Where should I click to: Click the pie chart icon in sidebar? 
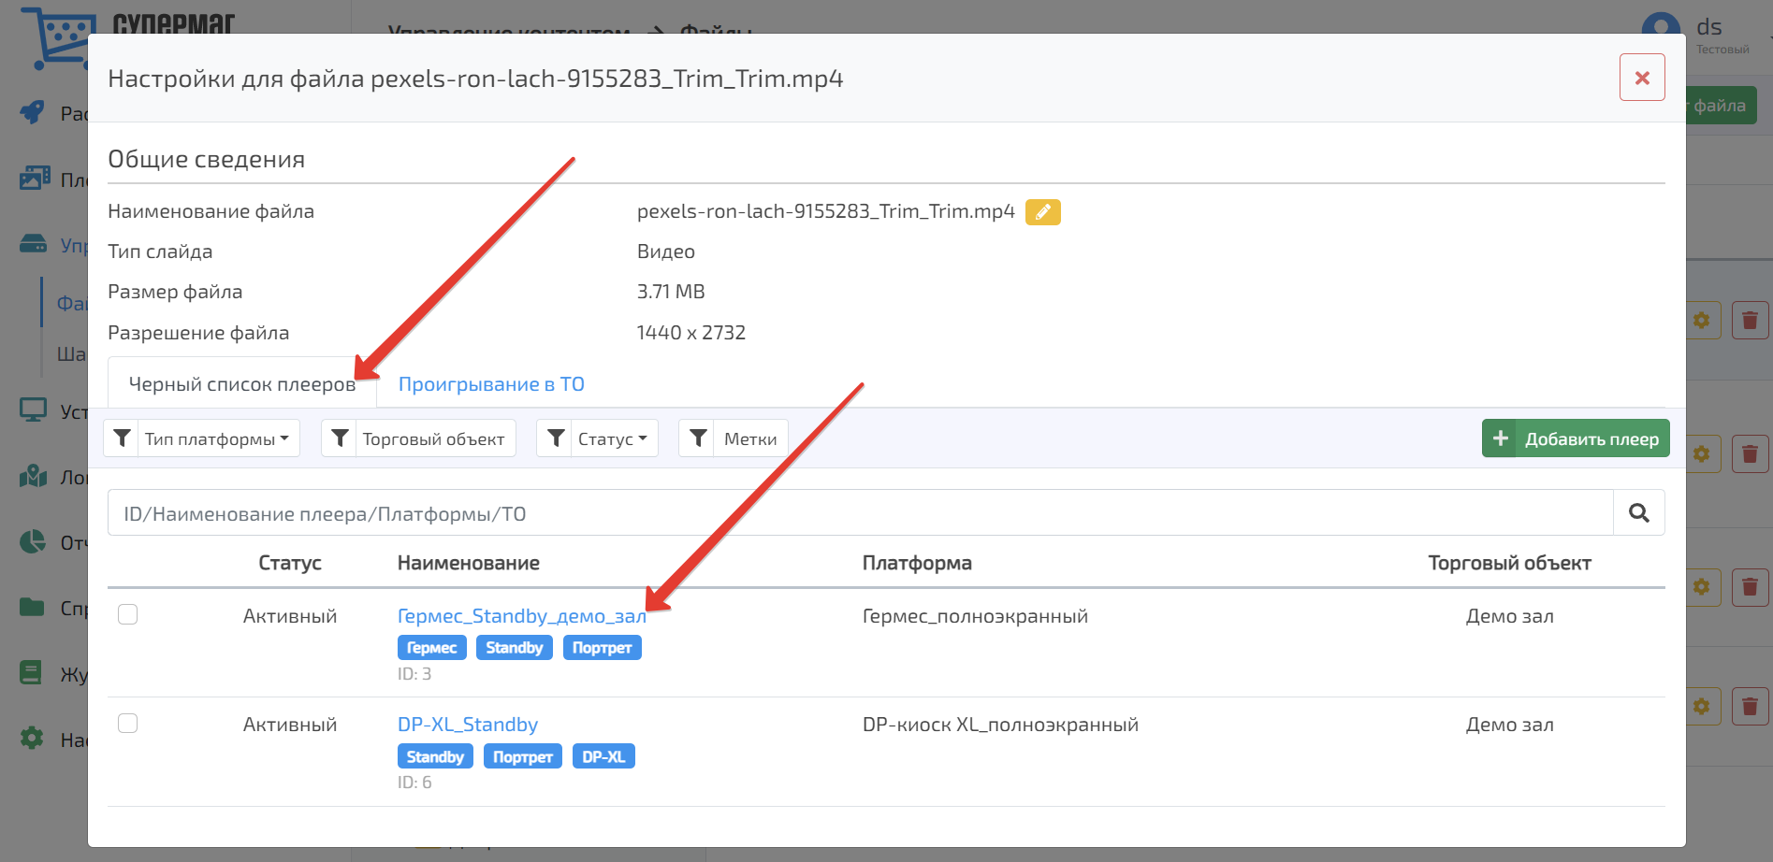[x=33, y=541]
